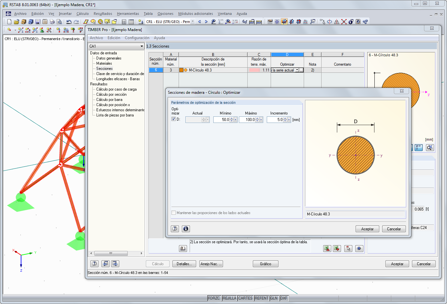
Task: Click the Save floppy disk icon
Action: click(38, 22)
